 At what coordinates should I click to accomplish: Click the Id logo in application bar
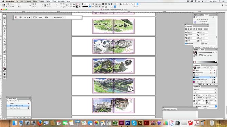[x=16, y=17]
